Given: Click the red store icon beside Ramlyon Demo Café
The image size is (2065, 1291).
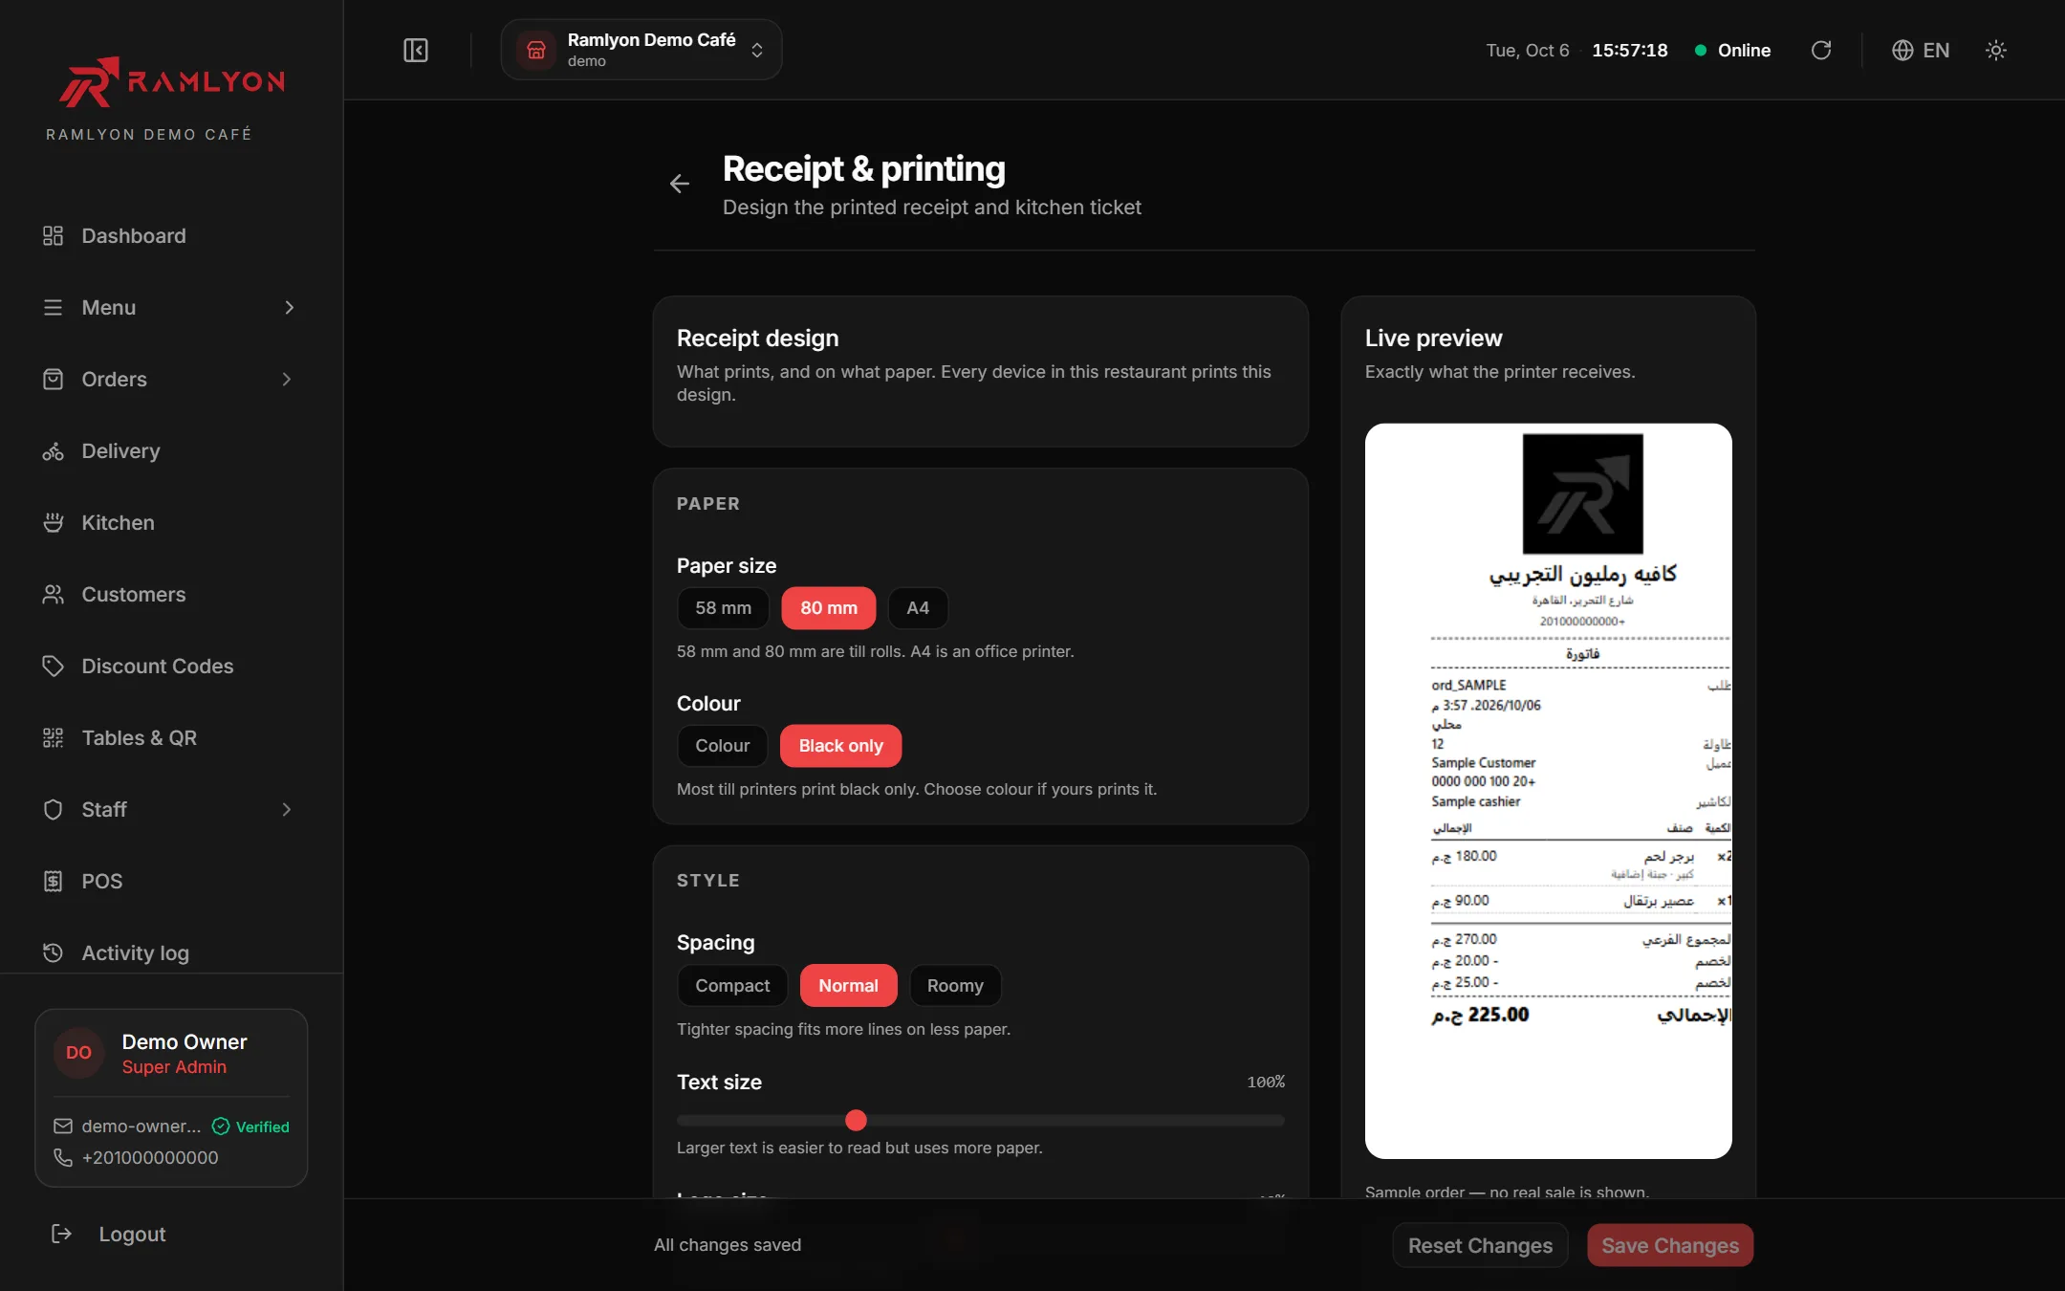Looking at the screenshot, I should (536, 50).
